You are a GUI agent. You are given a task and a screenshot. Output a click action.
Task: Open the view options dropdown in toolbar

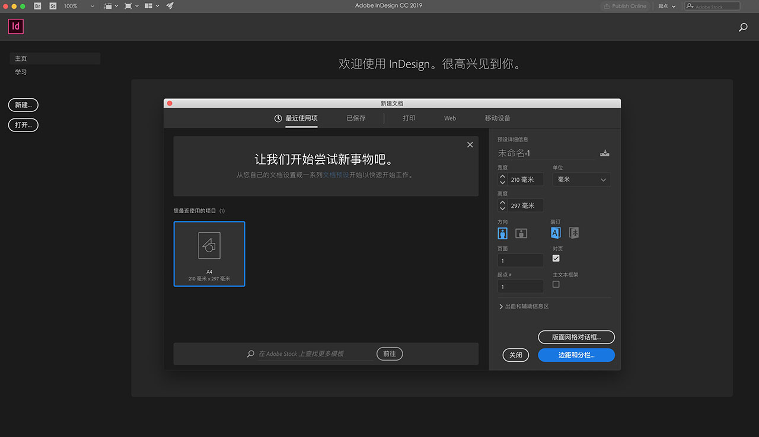click(x=110, y=6)
